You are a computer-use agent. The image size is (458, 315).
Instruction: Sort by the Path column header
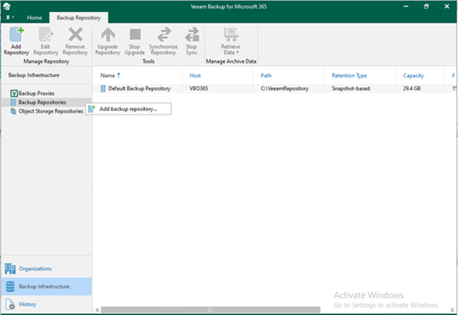coord(266,76)
